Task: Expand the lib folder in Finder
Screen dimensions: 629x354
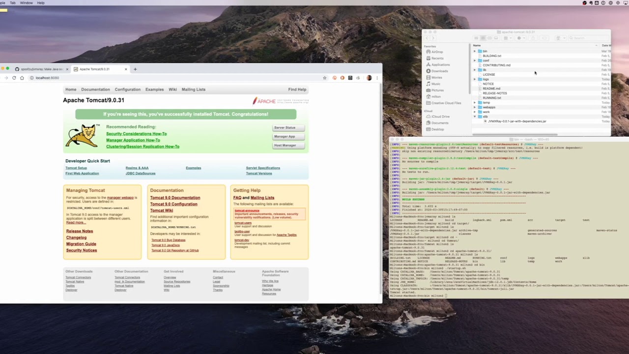Action: (475, 70)
